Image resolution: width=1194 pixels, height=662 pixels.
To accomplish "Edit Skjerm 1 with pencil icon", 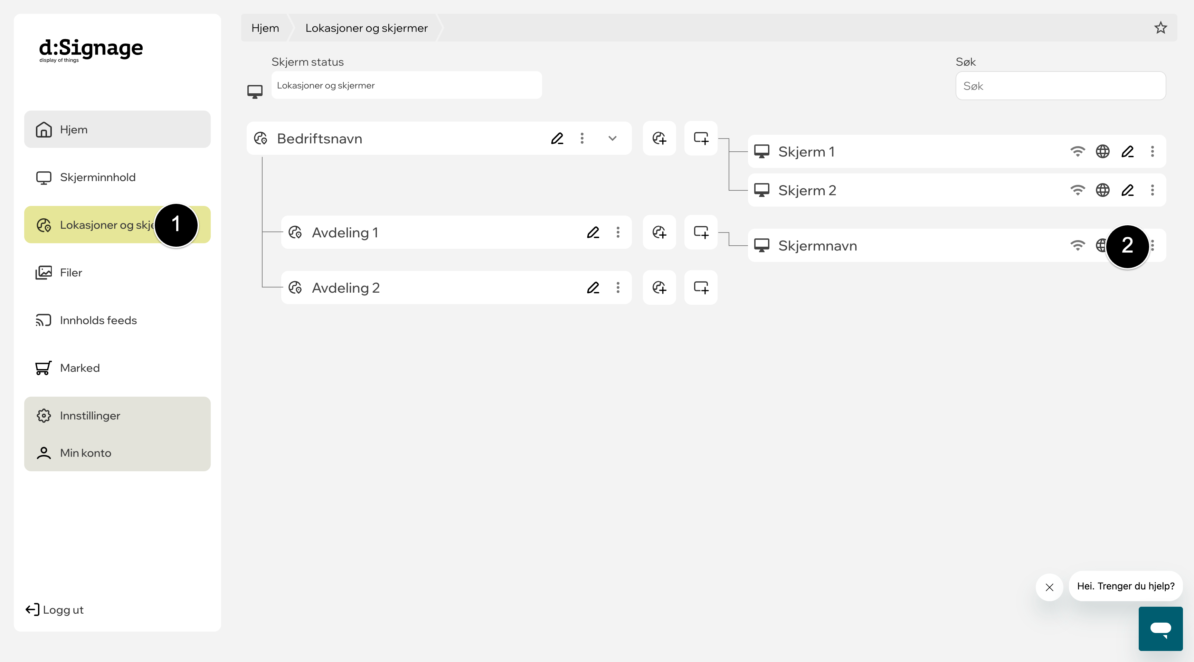I will tap(1128, 151).
